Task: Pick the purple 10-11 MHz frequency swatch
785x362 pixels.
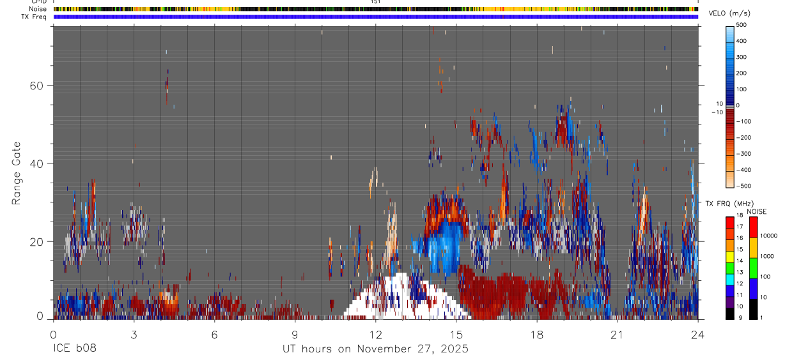Action: pos(730,301)
